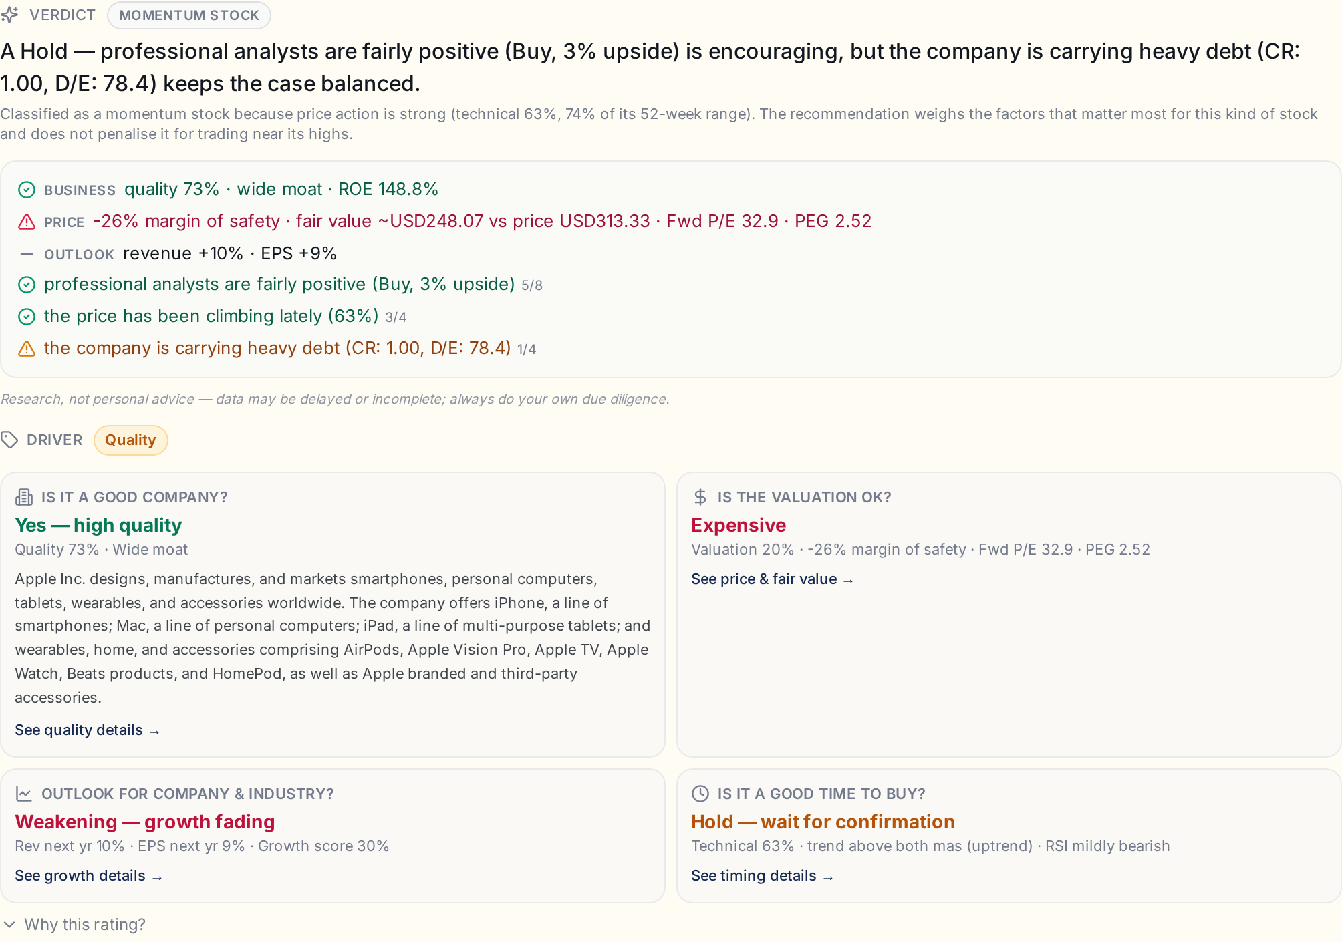Expand the 'Why this rating?' section
The width and height of the screenshot is (1342, 942).
(75, 925)
